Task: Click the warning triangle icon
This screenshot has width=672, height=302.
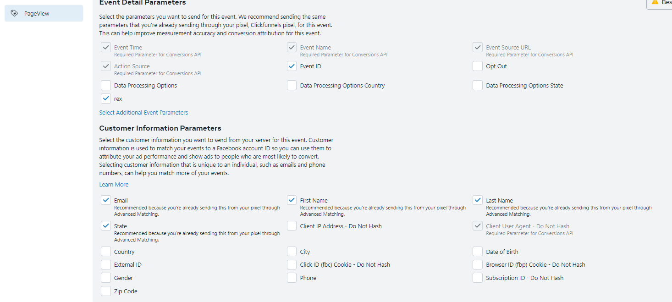Action: (655, 2)
